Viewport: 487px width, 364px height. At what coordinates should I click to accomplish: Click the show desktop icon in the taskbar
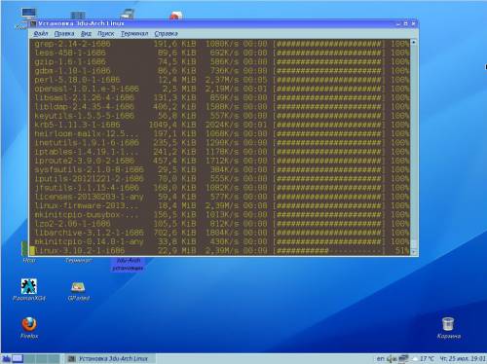click(18, 359)
